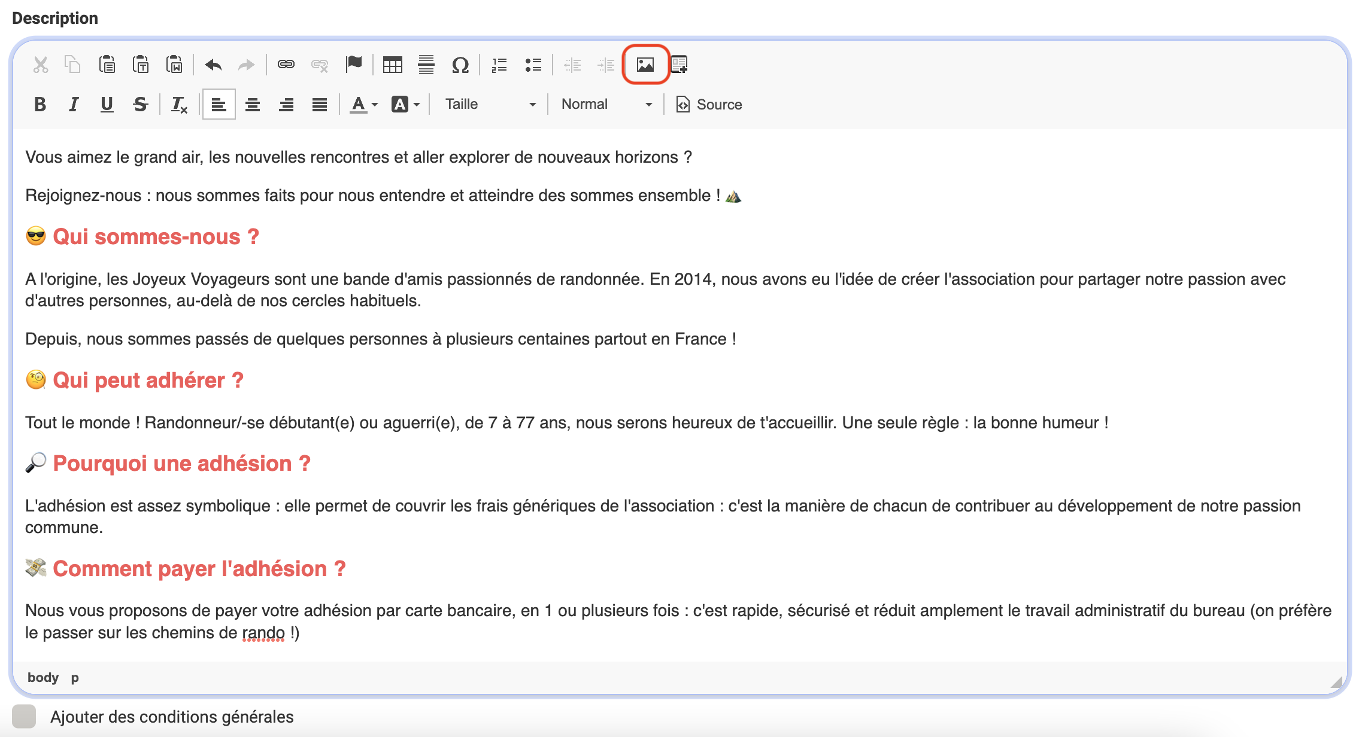The image size is (1365, 737).
Task: Insert a numbered list
Action: tap(499, 65)
